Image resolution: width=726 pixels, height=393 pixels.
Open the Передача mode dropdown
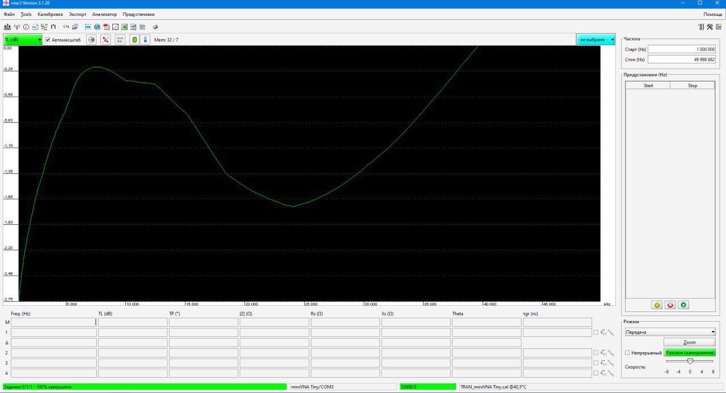tap(670, 332)
